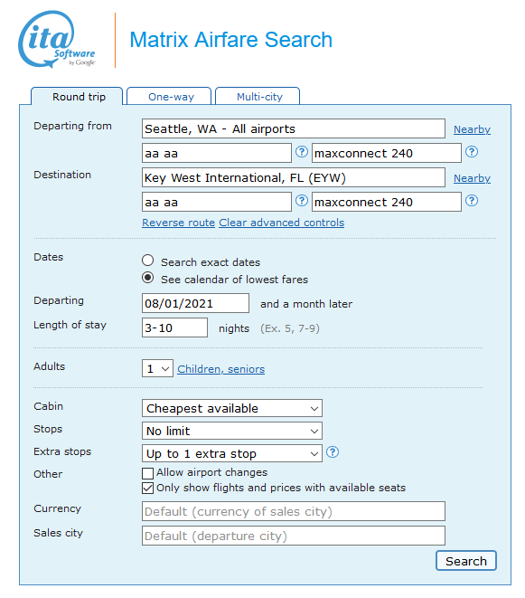Screen dimensions: 525x598
Task: Open the Adults count dropdown
Action: (x=157, y=368)
